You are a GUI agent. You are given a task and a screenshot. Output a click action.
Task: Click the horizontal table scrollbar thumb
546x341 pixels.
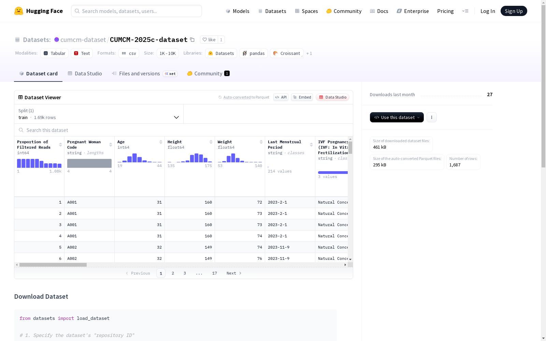[53, 265]
